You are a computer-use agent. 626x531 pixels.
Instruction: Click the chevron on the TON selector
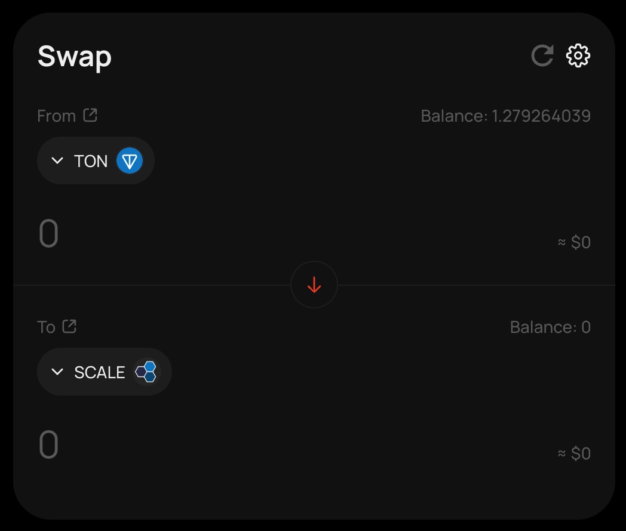click(57, 160)
